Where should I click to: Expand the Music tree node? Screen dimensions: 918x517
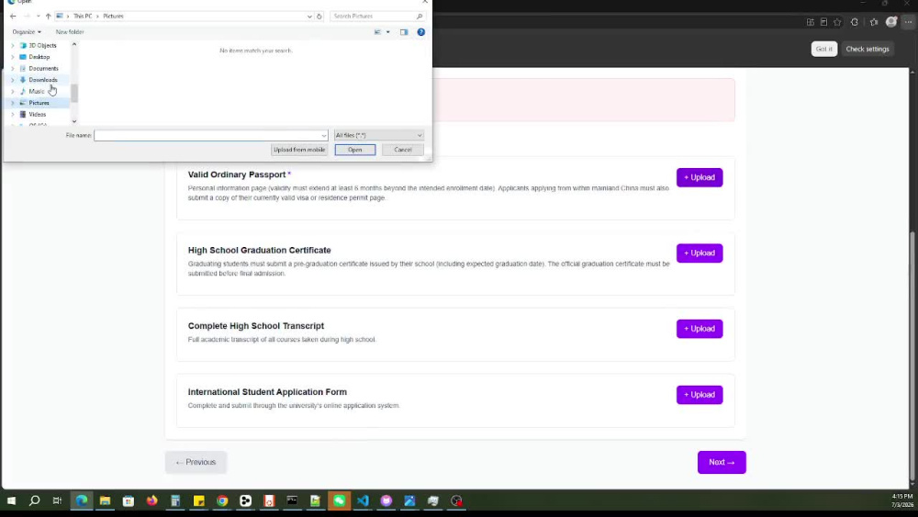click(13, 91)
